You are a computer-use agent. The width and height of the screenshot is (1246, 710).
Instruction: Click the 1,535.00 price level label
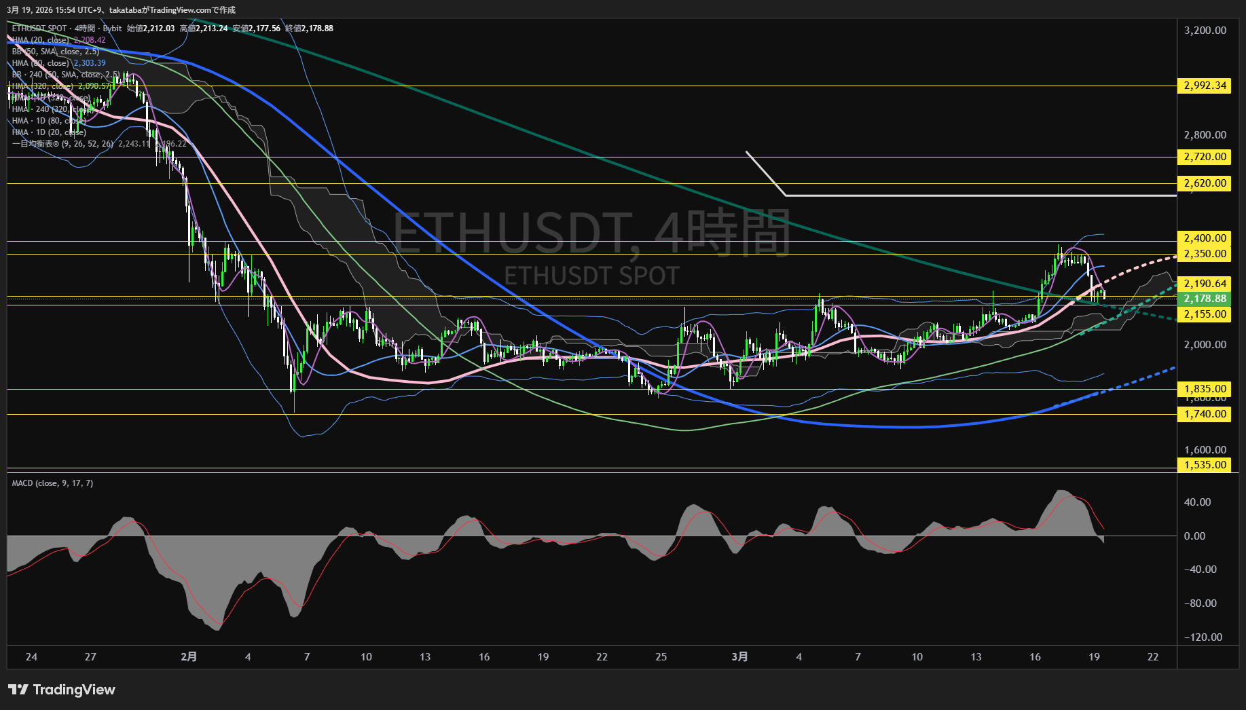[1205, 465]
